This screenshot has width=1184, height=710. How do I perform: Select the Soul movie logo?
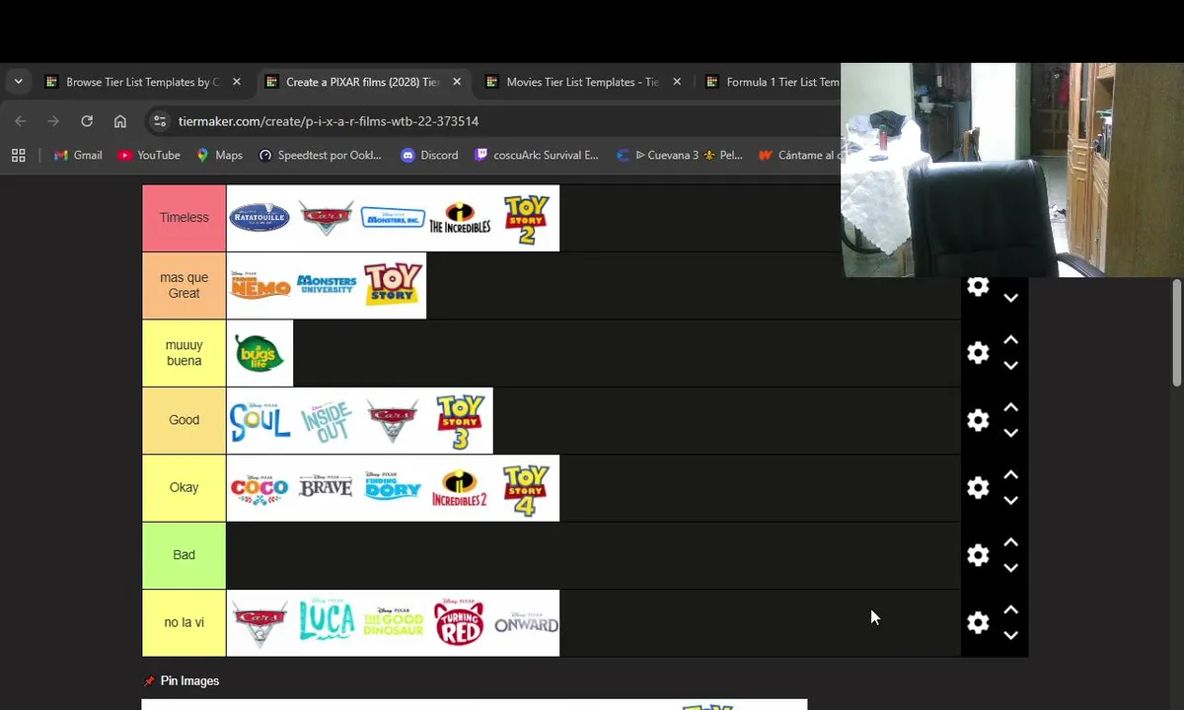[259, 421]
